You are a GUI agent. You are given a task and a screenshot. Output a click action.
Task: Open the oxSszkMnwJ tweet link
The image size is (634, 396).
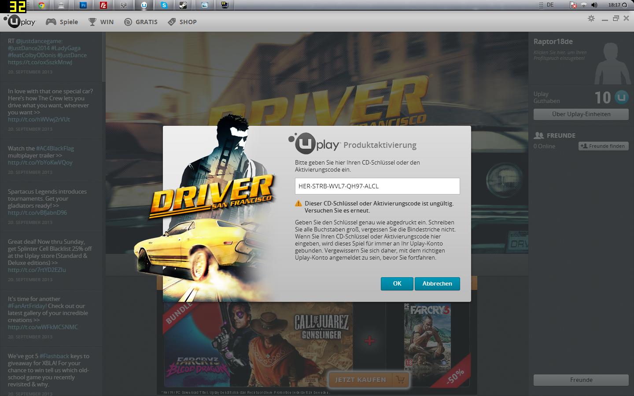coord(40,62)
